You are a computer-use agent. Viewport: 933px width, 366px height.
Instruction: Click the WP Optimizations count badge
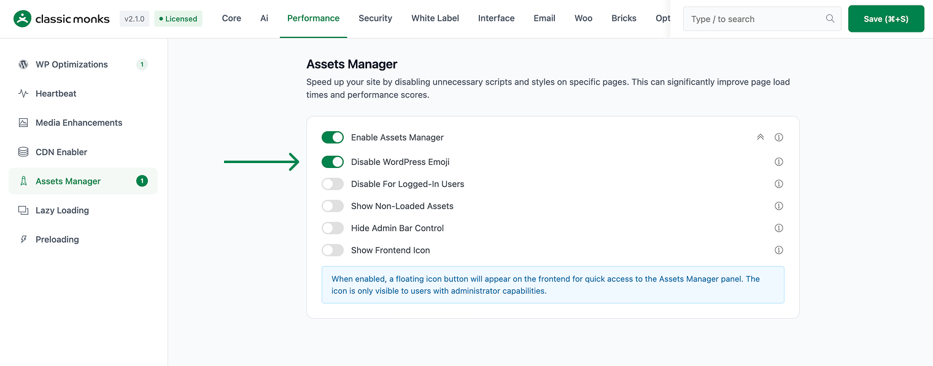(142, 64)
